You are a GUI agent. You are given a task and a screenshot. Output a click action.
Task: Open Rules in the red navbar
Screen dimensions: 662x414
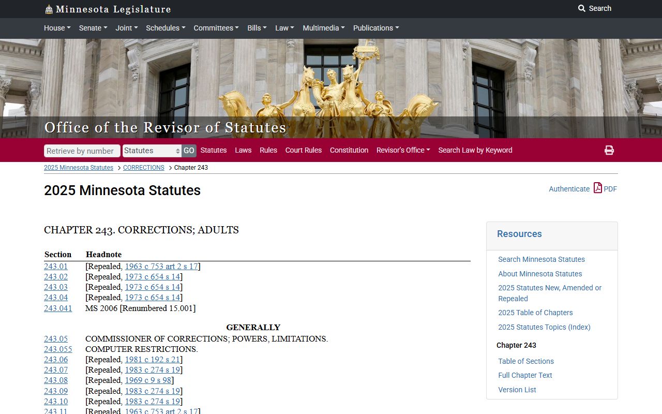(268, 150)
